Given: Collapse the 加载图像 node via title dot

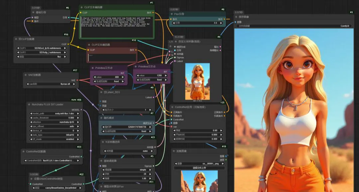Looking at the screenshot, I should 174,151.
